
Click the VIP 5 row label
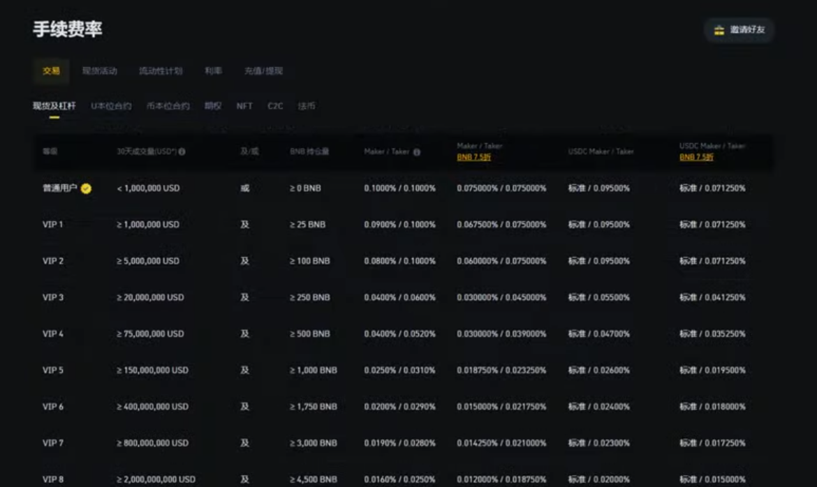click(x=52, y=370)
